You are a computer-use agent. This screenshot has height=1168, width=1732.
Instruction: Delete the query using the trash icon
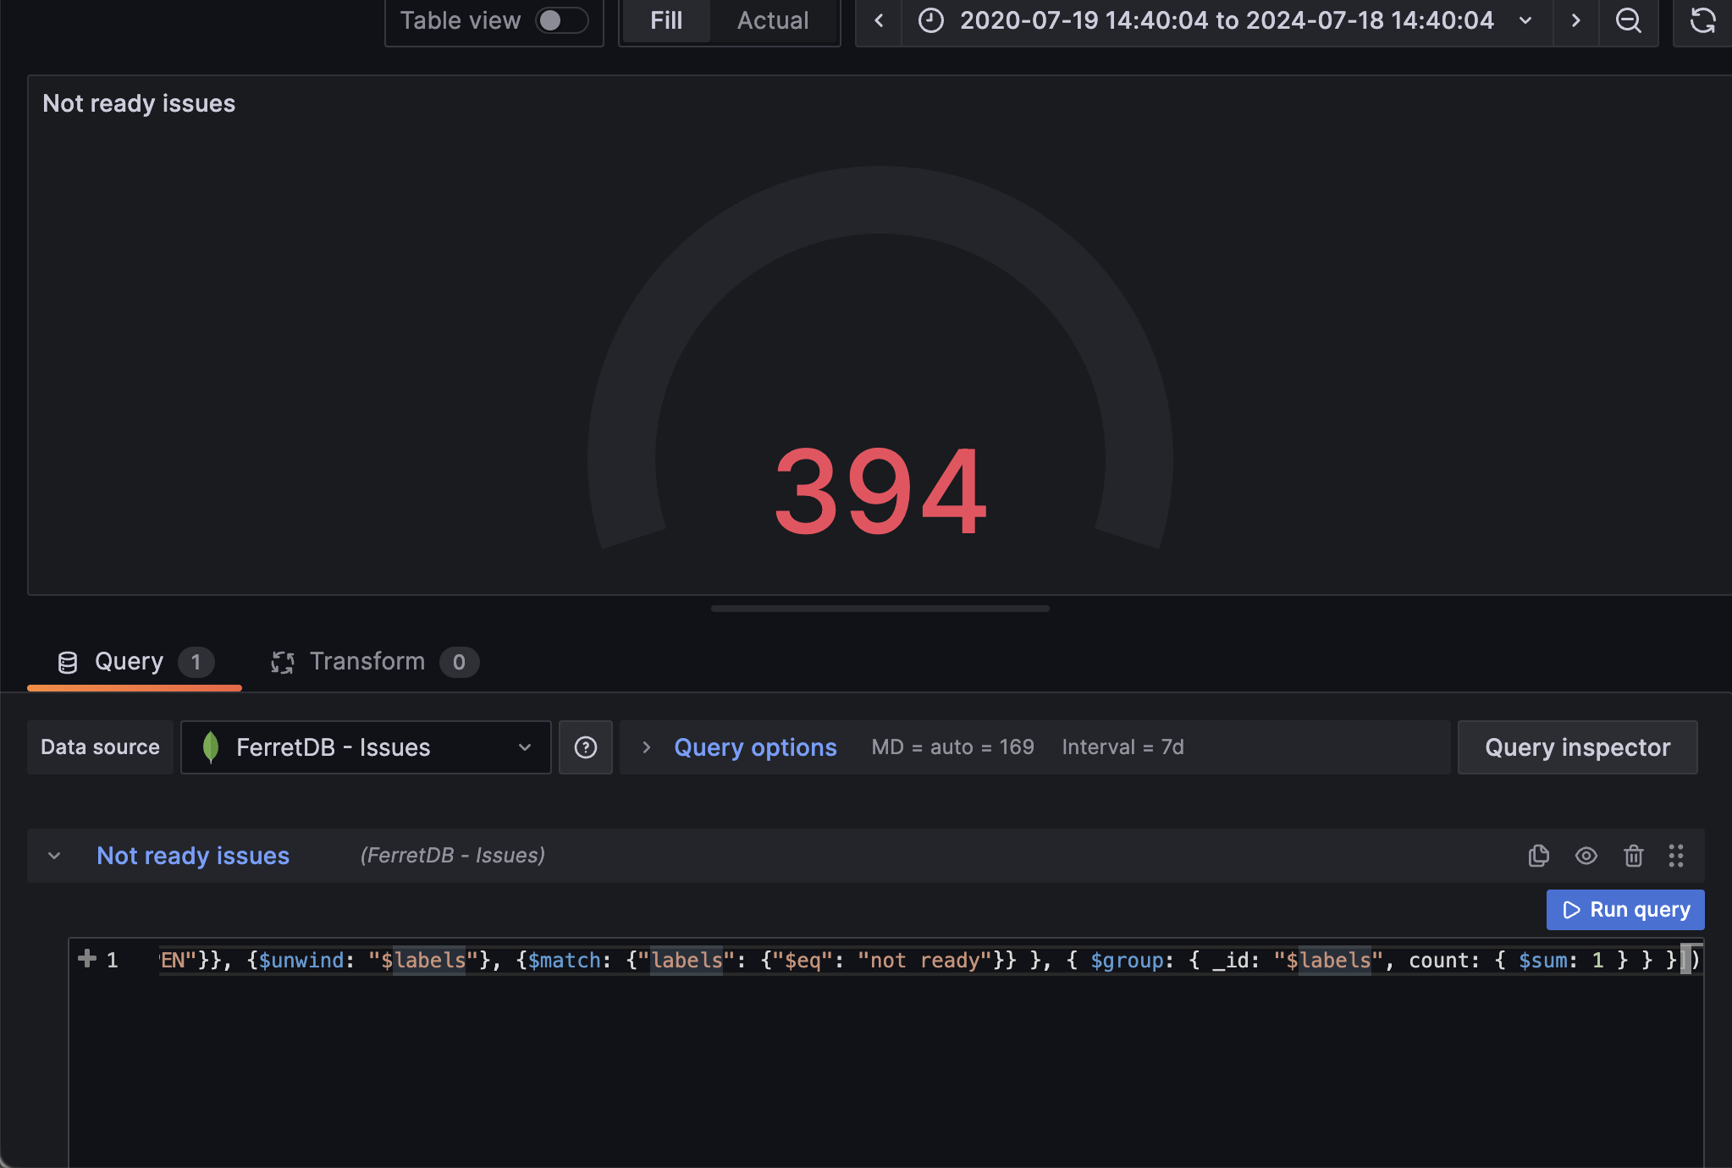[x=1633, y=856]
